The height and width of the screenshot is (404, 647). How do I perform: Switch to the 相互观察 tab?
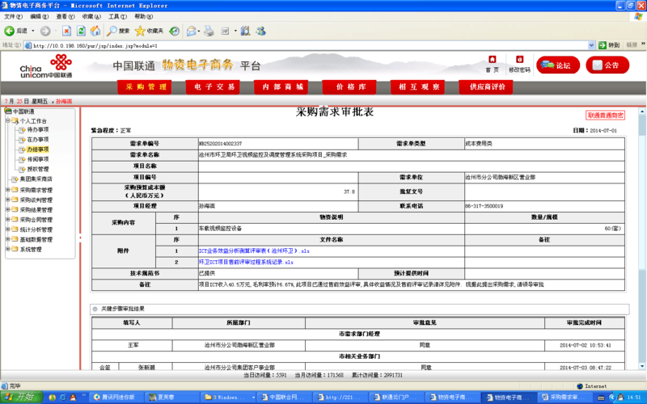pos(417,87)
